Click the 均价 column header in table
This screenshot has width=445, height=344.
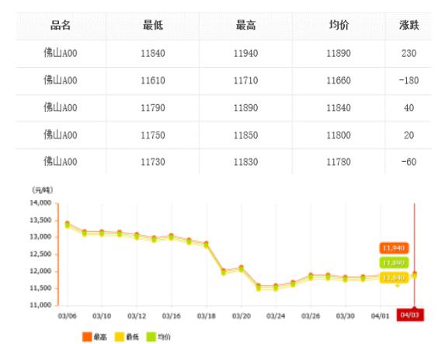(339, 25)
